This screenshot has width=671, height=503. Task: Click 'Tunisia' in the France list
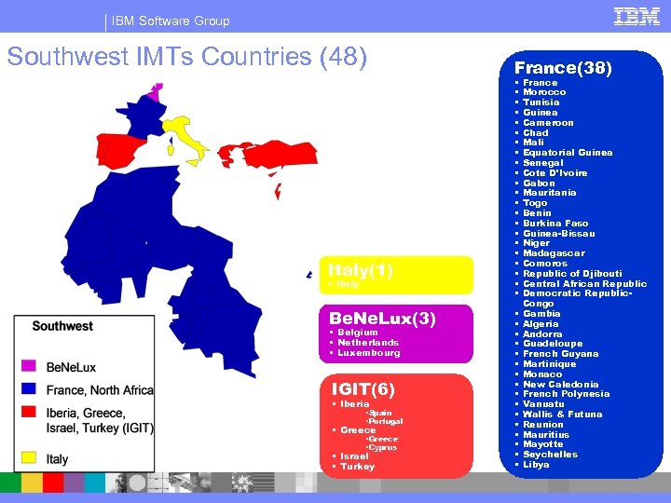[x=541, y=102]
